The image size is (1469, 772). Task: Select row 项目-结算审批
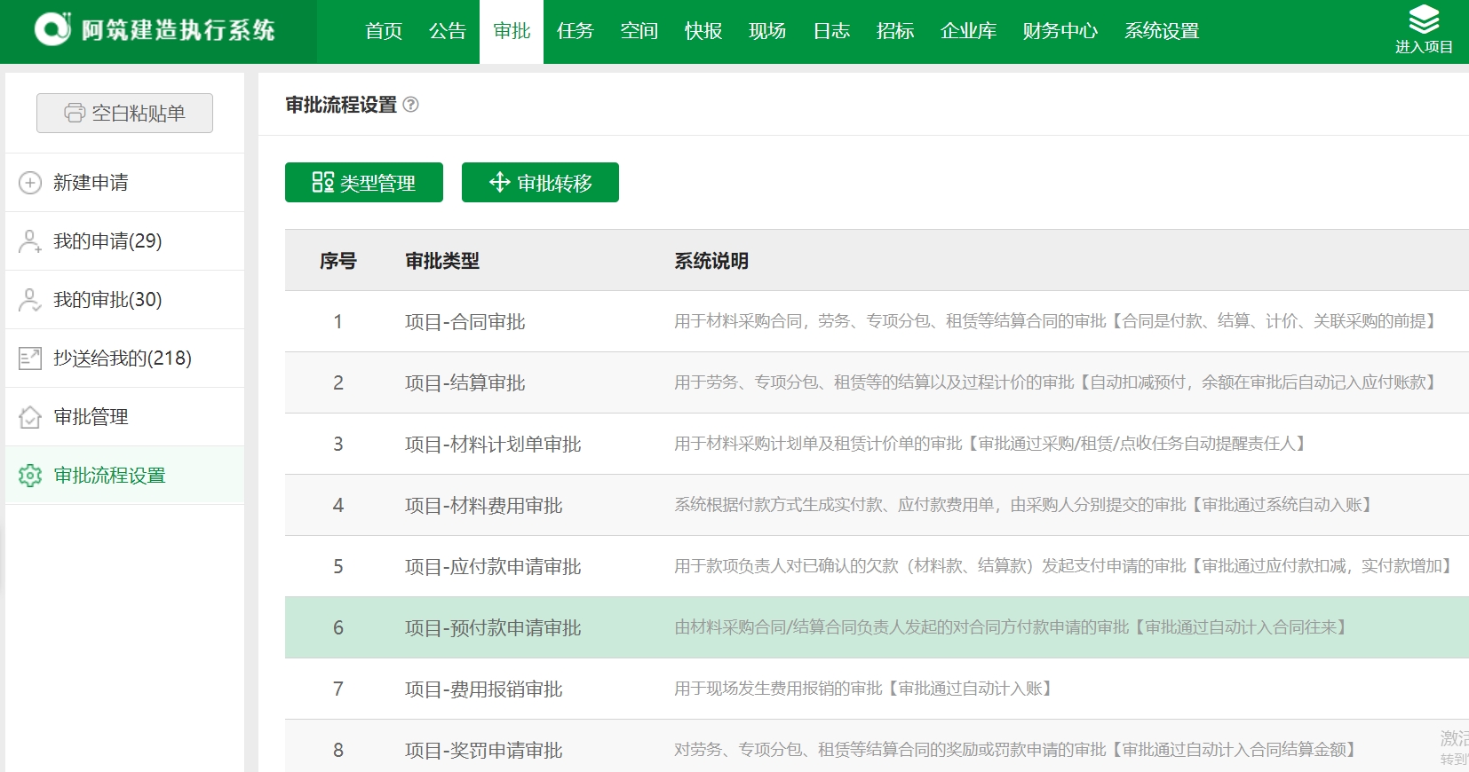(x=877, y=382)
